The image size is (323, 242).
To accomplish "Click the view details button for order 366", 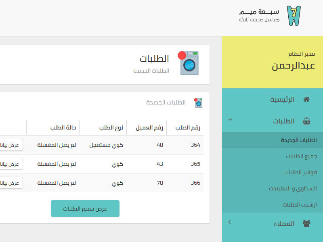I will coord(10,183).
